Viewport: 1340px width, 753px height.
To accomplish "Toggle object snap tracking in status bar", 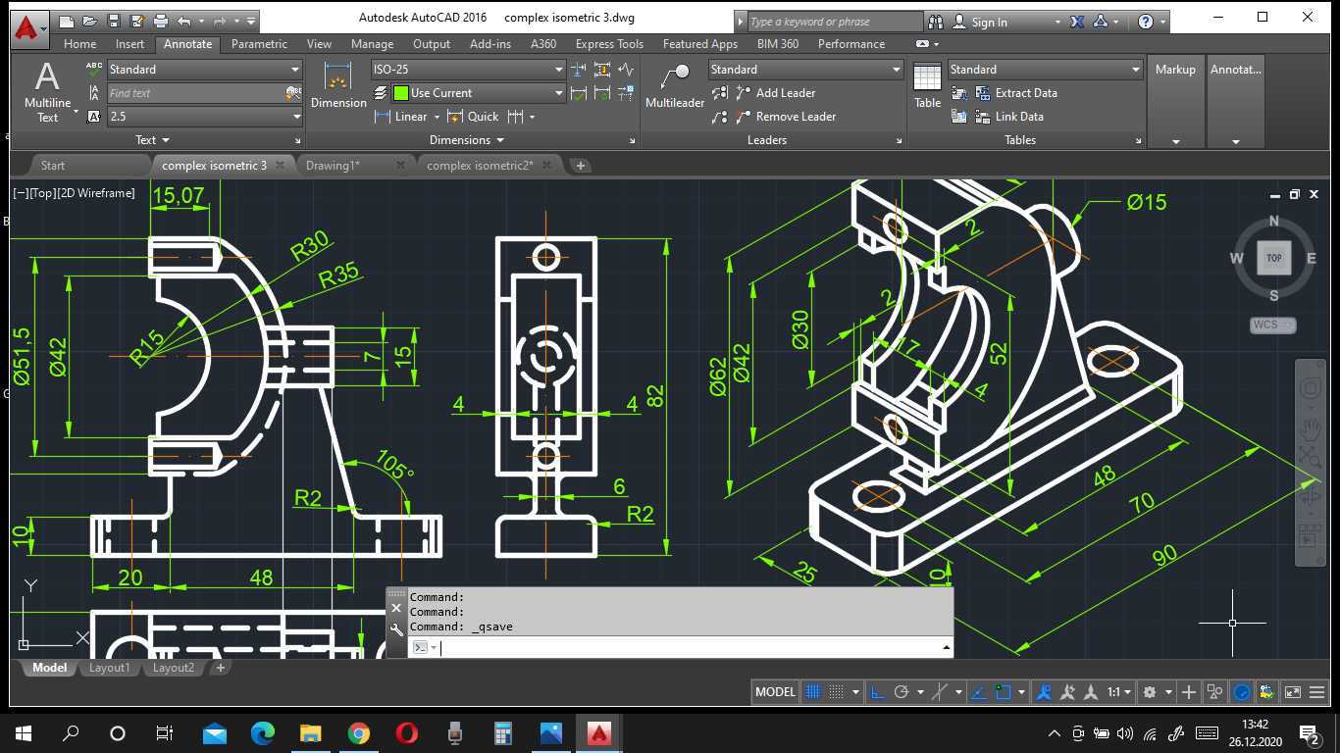I will 978,692.
